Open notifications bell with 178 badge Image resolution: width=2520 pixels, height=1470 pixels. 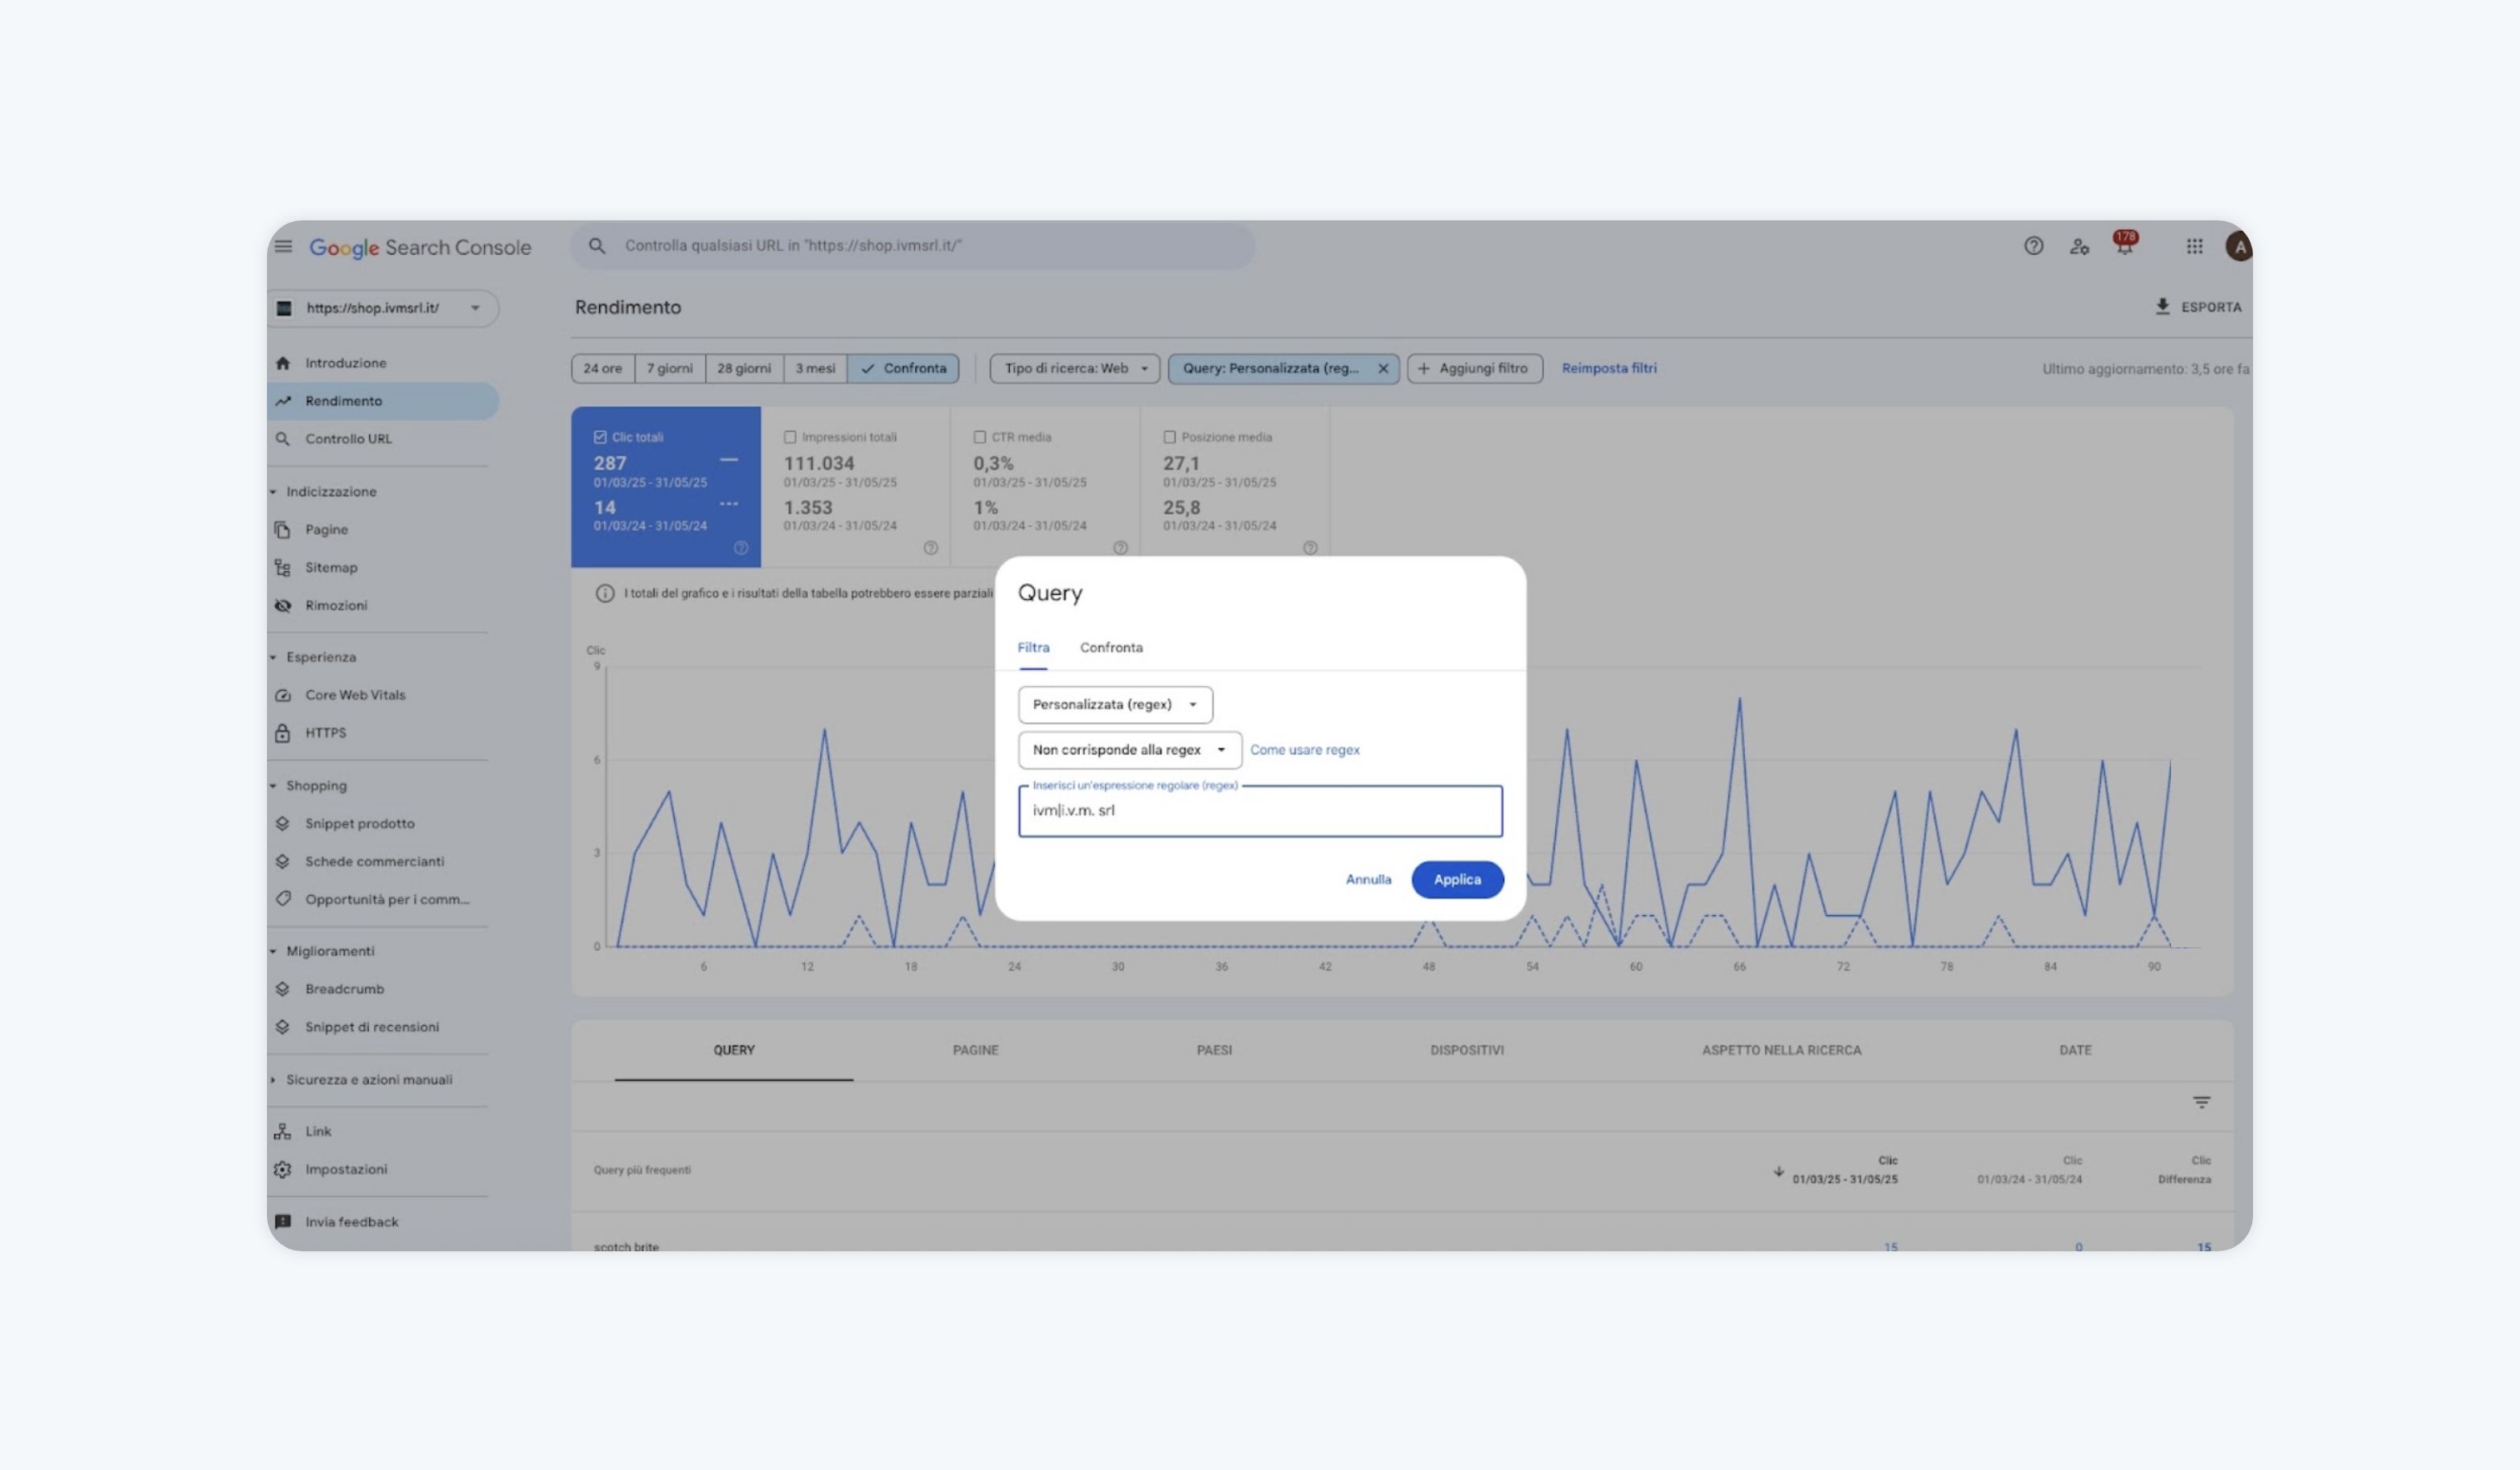pos(2124,246)
